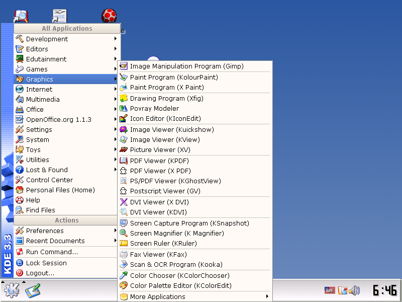Expand the Recent Documents submenu arrow
Viewport: 402px width, 302px height.
116,241
